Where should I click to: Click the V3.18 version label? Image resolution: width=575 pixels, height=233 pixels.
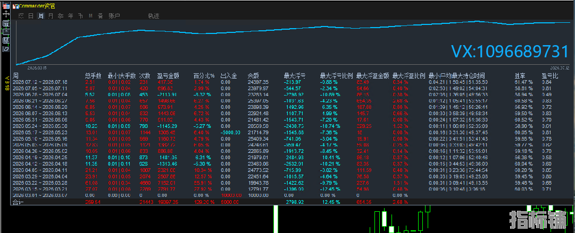pos(6,83)
